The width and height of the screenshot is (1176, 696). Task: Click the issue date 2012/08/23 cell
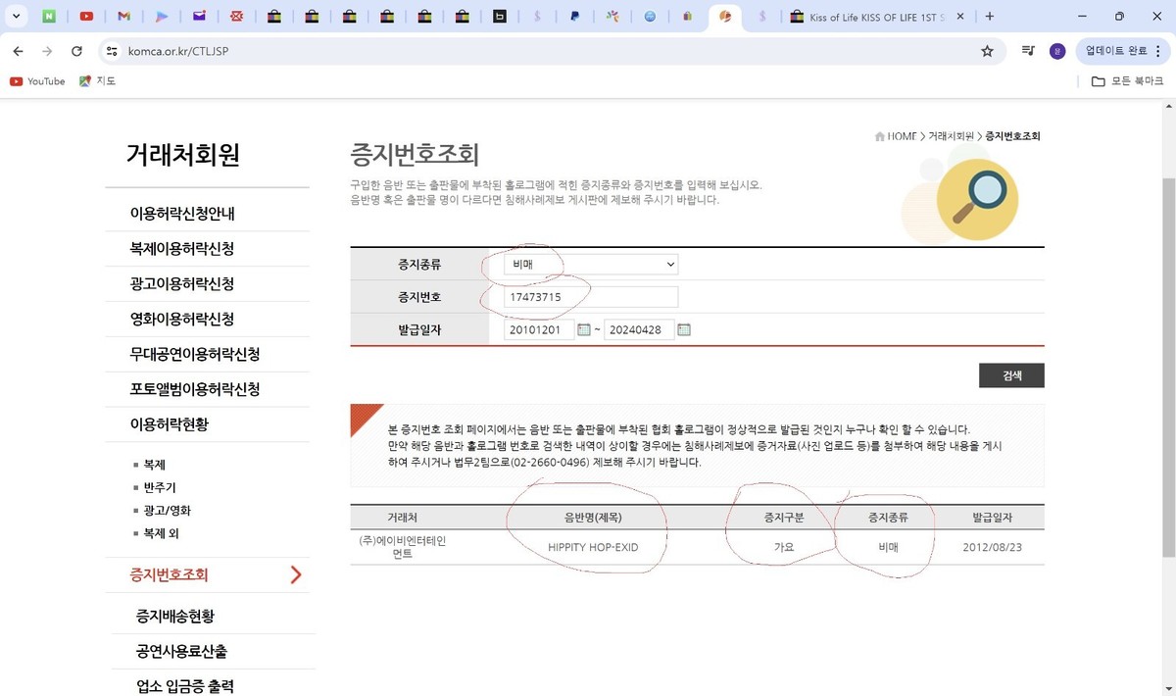(992, 547)
